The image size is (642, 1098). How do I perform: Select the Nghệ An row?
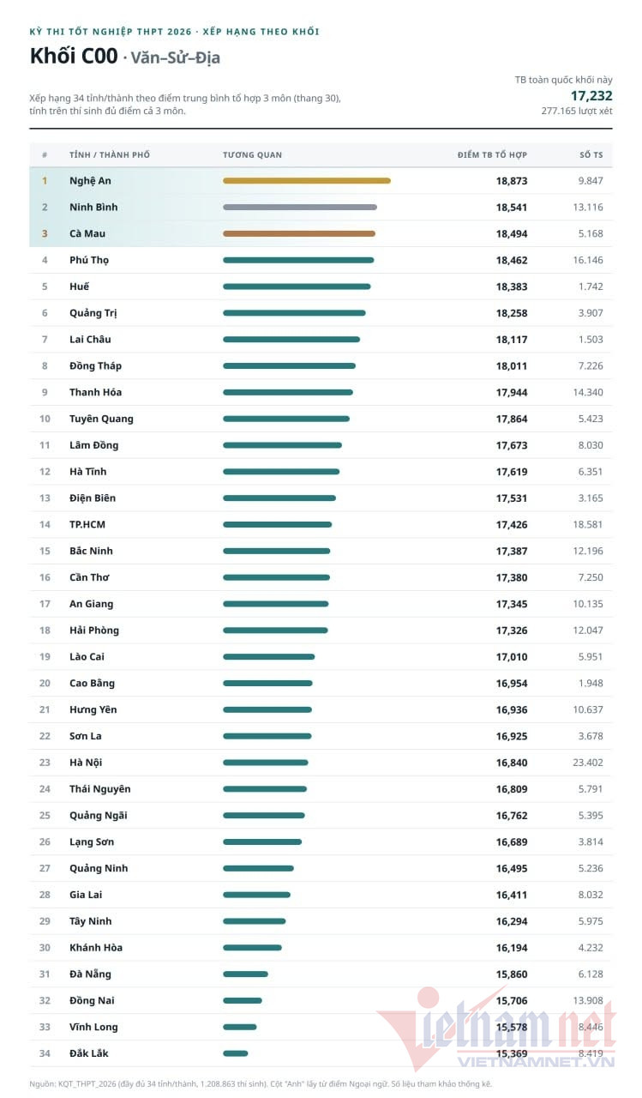(x=321, y=181)
